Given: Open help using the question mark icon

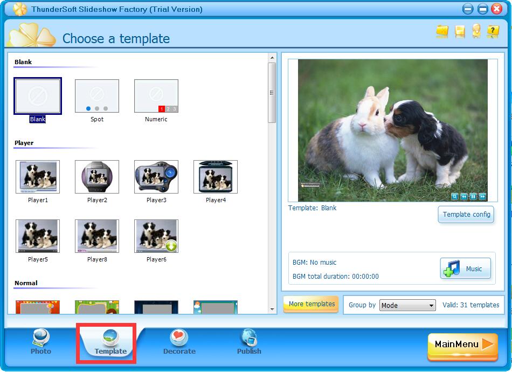Looking at the screenshot, I should (x=492, y=32).
